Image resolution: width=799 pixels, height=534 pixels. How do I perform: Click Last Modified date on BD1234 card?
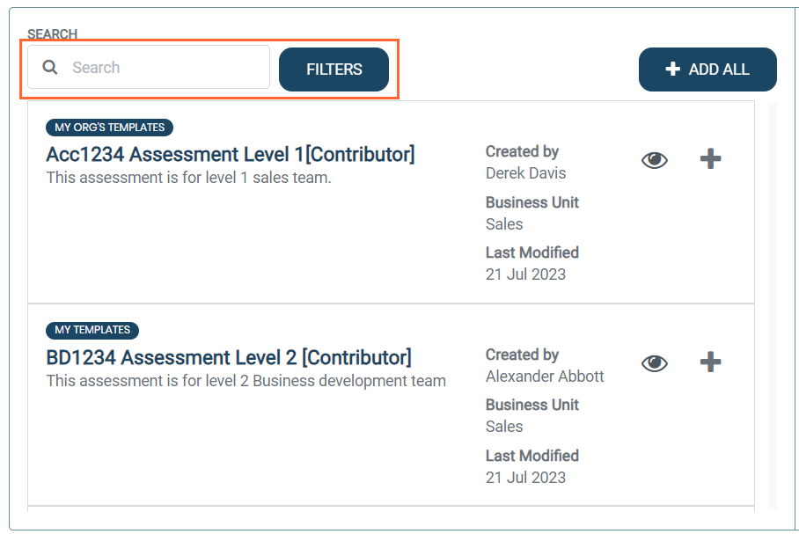(525, 478)
